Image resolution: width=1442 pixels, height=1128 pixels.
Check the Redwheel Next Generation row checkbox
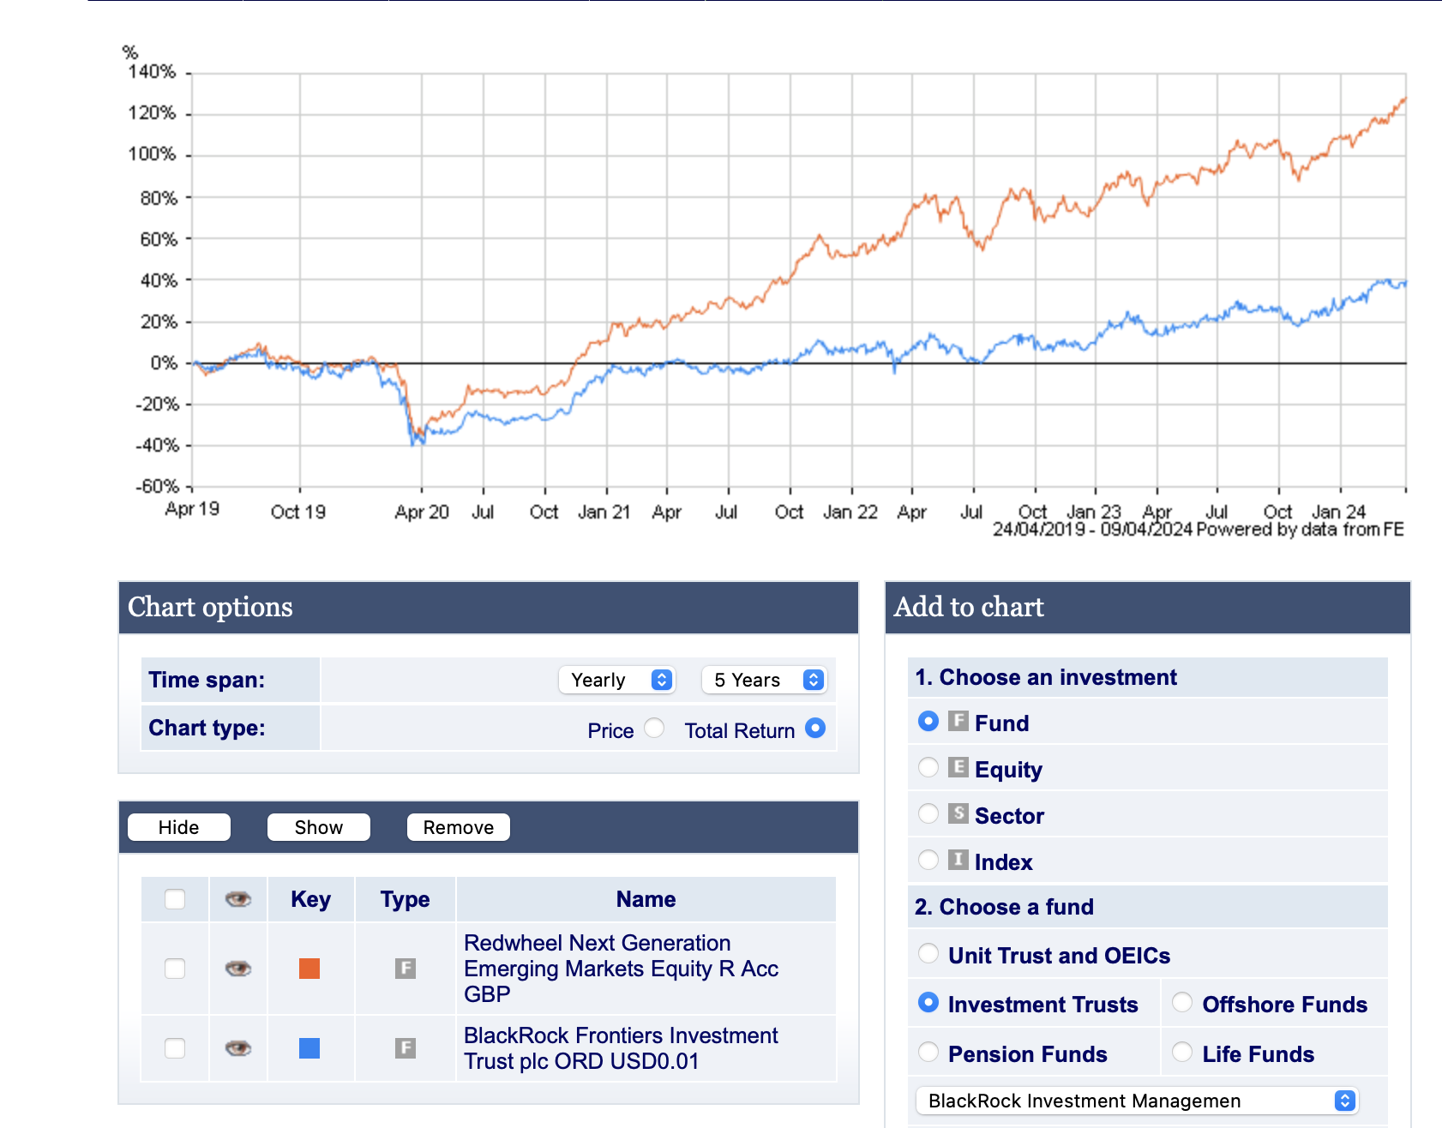pyautogui.click(x=175, y=969)
